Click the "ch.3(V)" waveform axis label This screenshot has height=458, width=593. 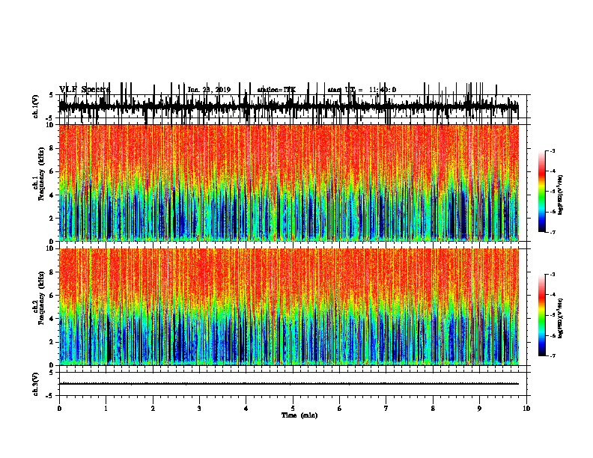(x=36, y=384)
